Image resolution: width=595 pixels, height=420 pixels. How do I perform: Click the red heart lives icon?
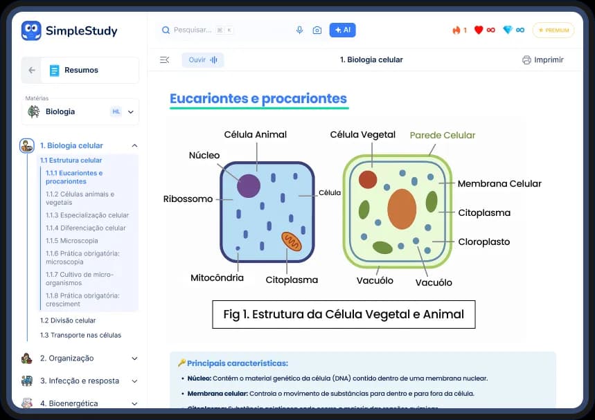pyautogui.click(x=479, y=30)
